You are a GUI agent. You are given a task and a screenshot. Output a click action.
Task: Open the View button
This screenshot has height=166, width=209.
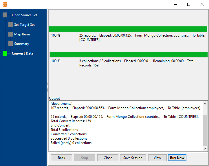(x=157, y=158)
